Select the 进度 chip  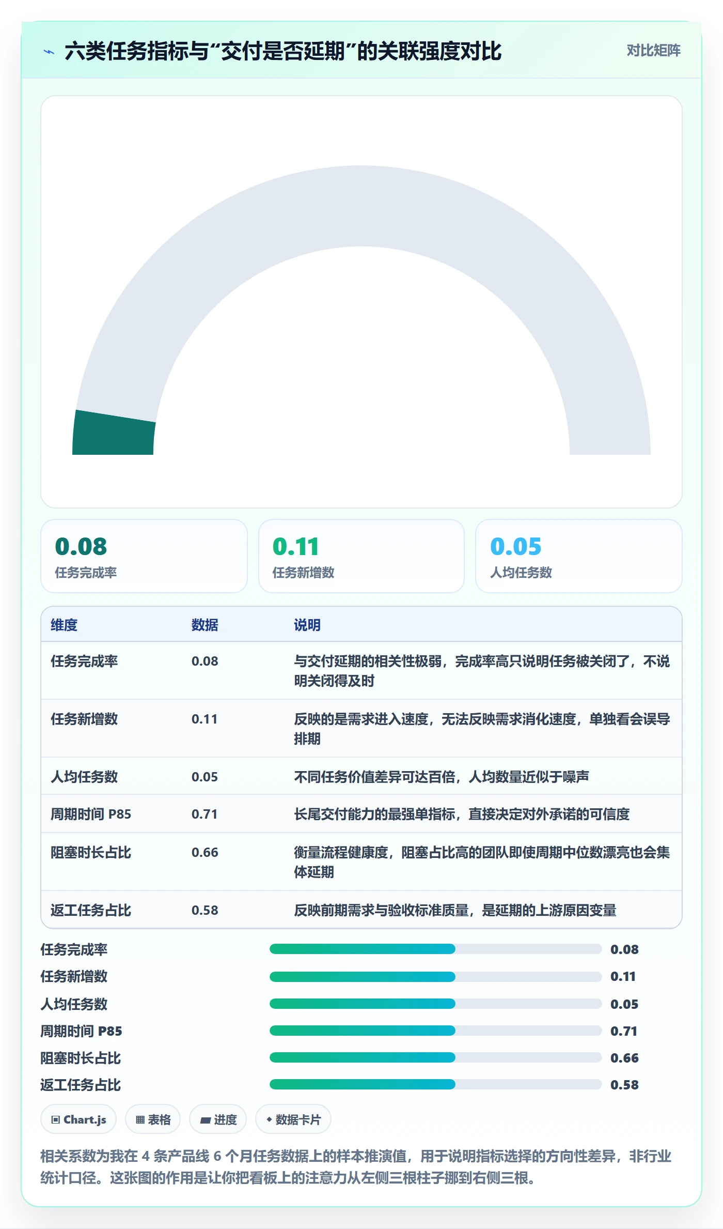coord(218,1119)
